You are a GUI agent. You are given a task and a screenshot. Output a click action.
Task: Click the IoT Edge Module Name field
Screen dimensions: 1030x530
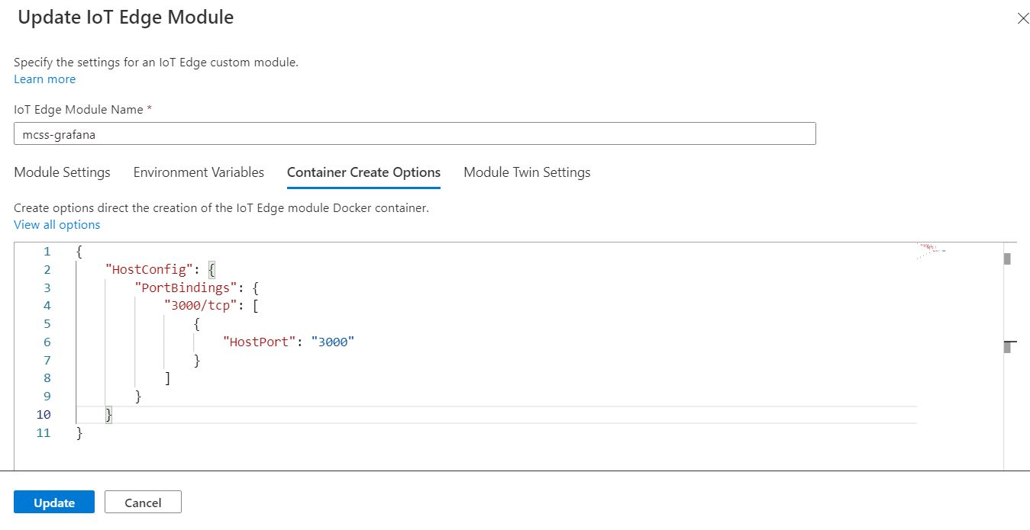[415, 134]
